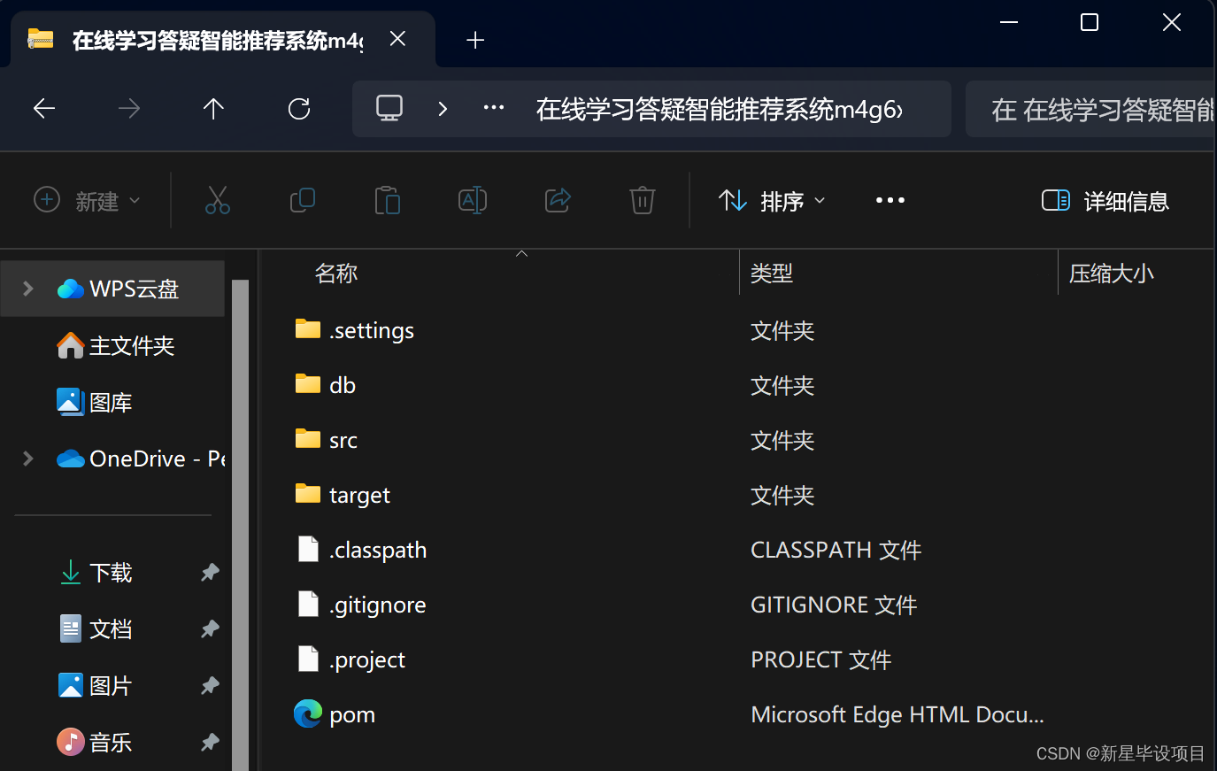
Task: Unpin 下载 from the sidebar
Action: pos(209,573)
